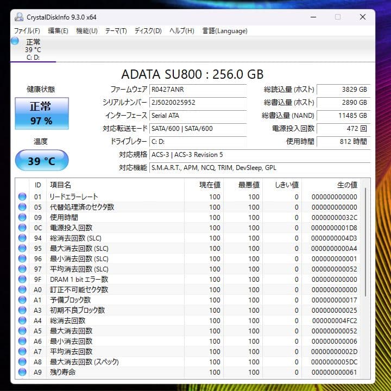Minimize the CrystalDiskInfo window

click(313, 17)
